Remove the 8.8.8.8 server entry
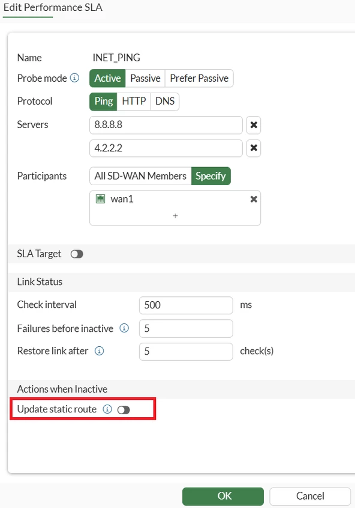The width and height of the screenshot is (355, 508). (x=254, y=124)
